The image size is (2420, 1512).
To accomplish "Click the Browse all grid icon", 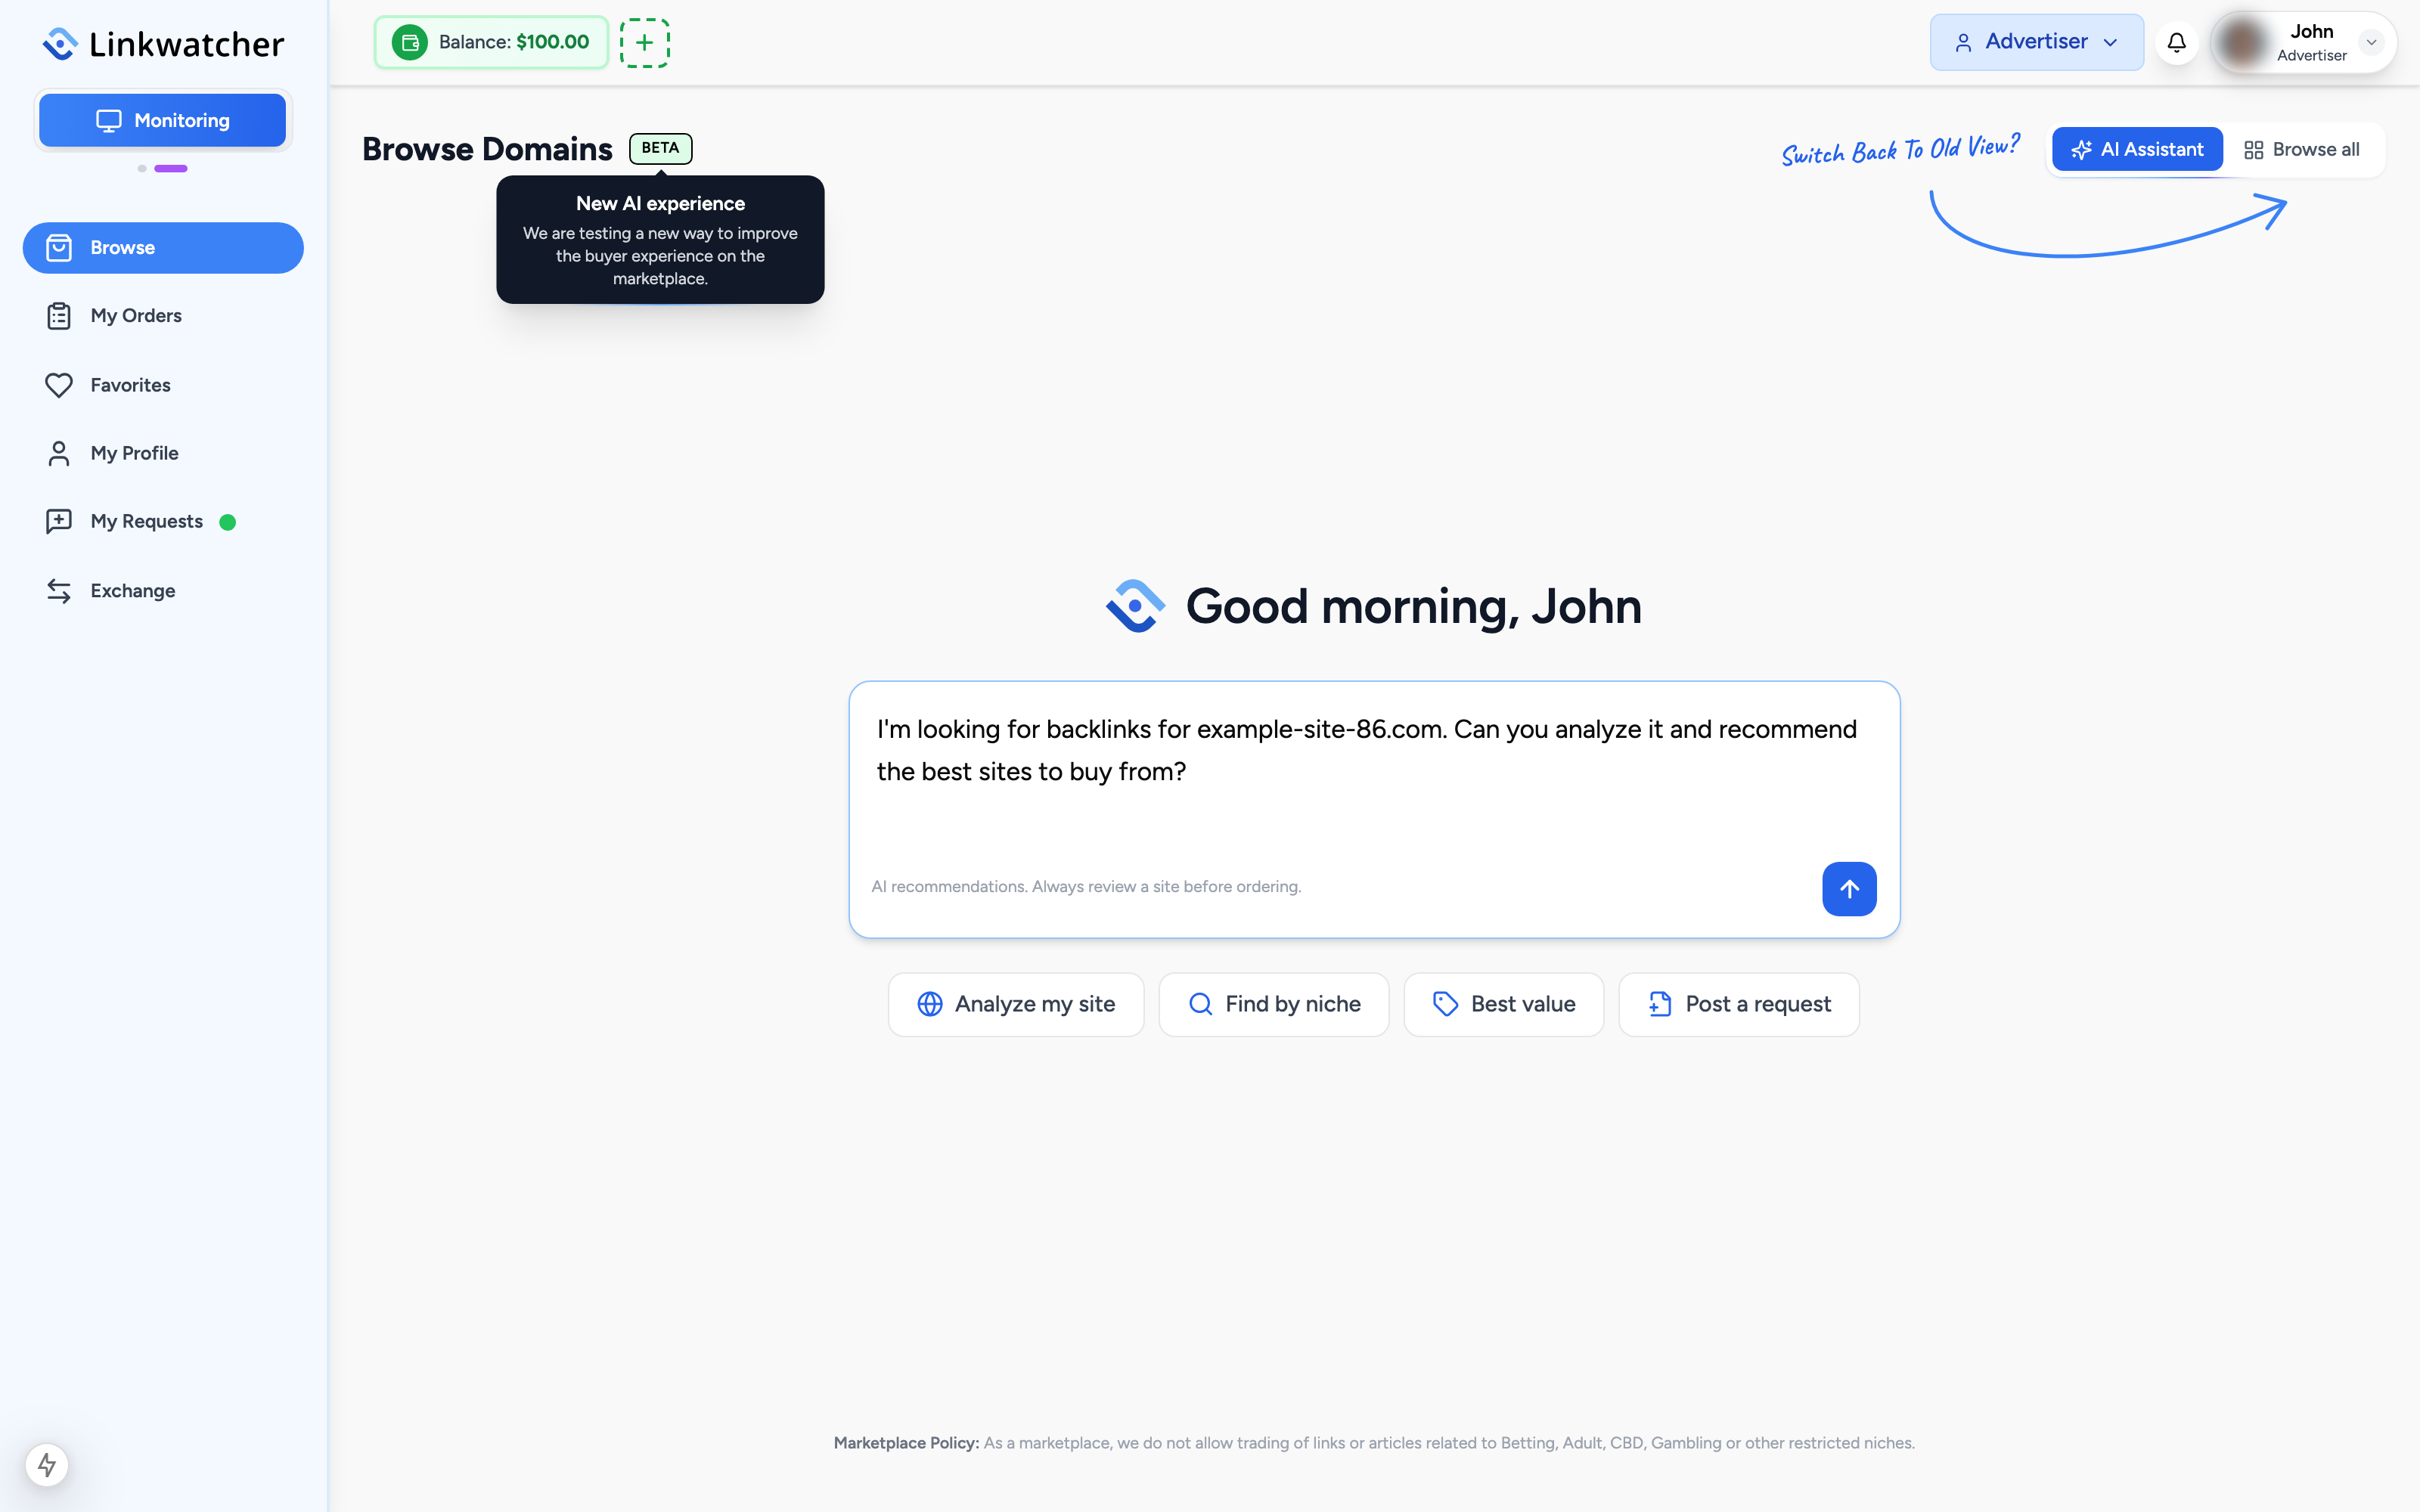I will click(2254, 150).
